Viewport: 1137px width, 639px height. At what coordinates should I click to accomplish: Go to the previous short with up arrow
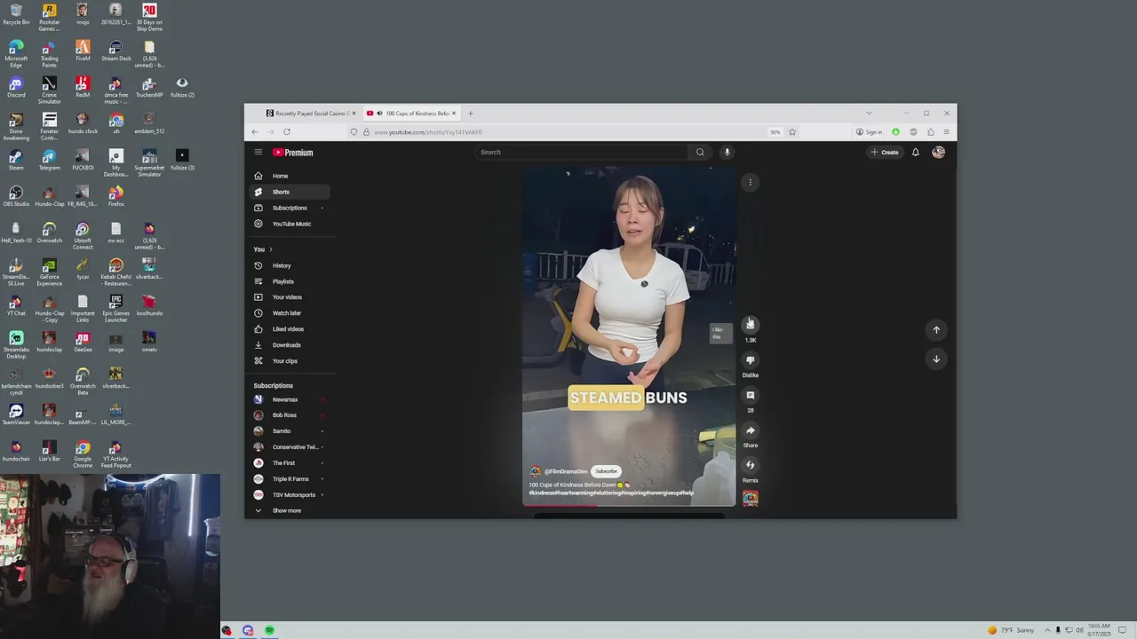click(936, 330)
